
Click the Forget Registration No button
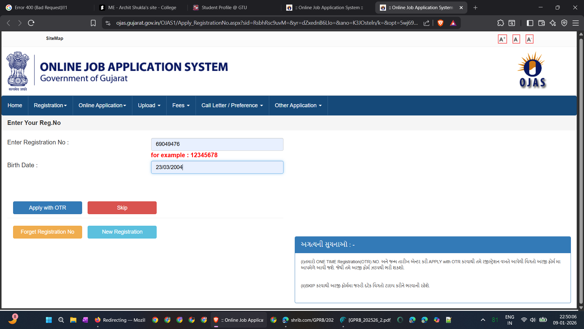coord(47,232)
